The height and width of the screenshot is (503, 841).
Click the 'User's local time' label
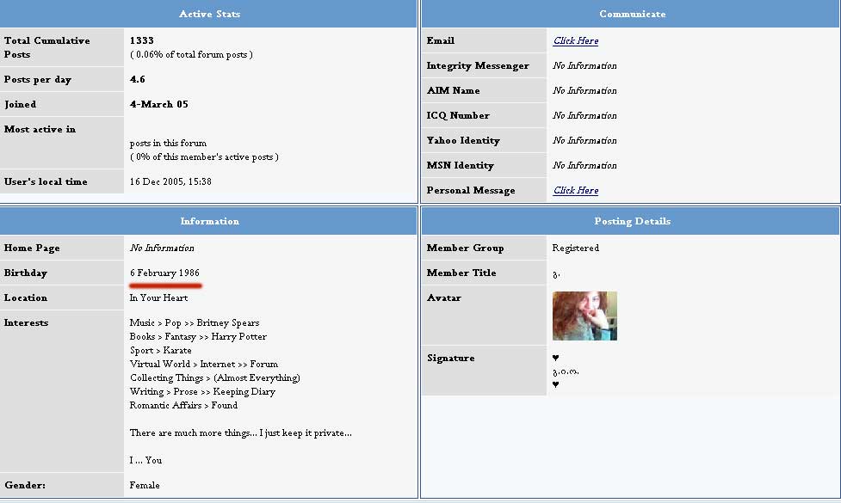click(x=46, y=181)
